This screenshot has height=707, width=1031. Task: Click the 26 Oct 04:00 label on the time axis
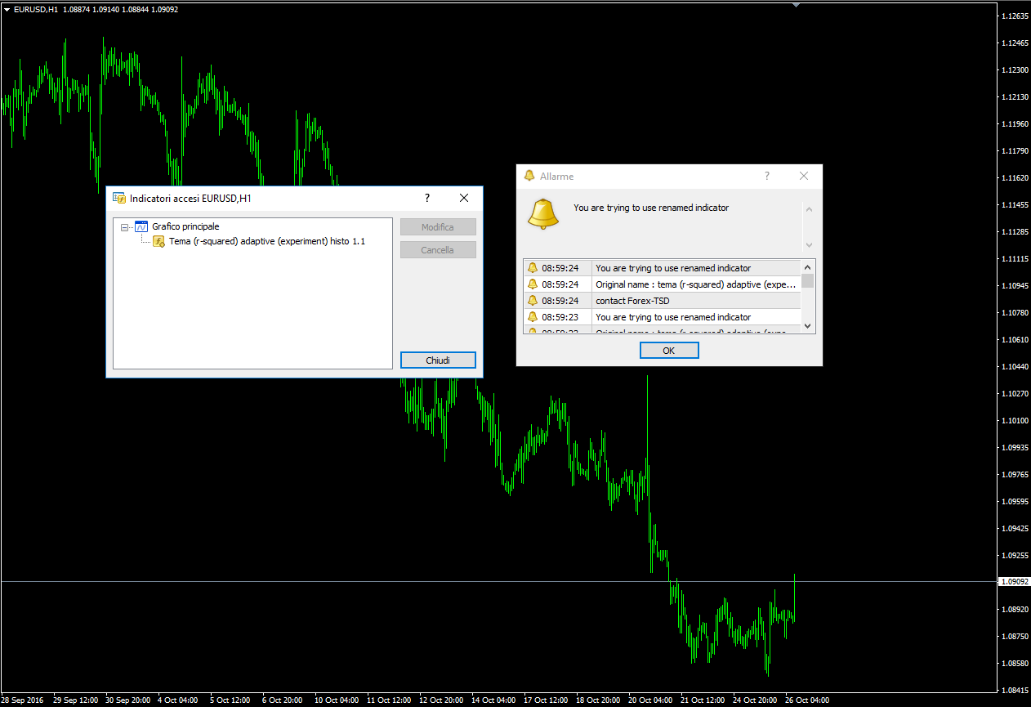807,700
